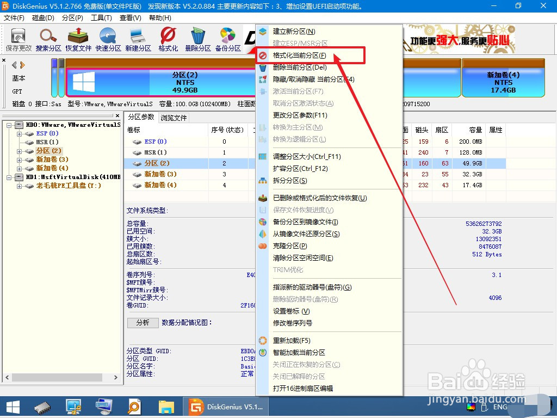Open the Quick Partition (快速分区) tool
Screen dimensions: 557x418
click(x=108, y=39)
